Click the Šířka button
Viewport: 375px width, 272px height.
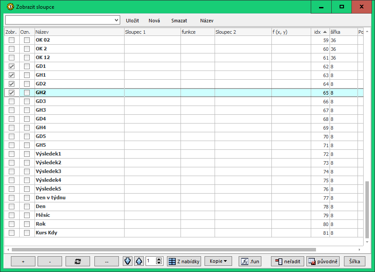tap(354, 261)
